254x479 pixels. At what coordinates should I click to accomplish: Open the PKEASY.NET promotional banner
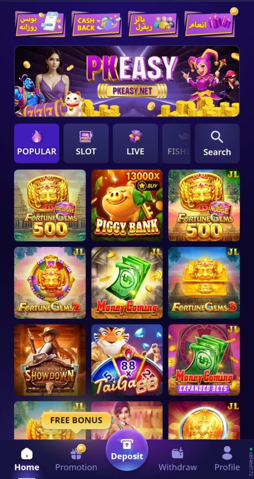[127, 81]
